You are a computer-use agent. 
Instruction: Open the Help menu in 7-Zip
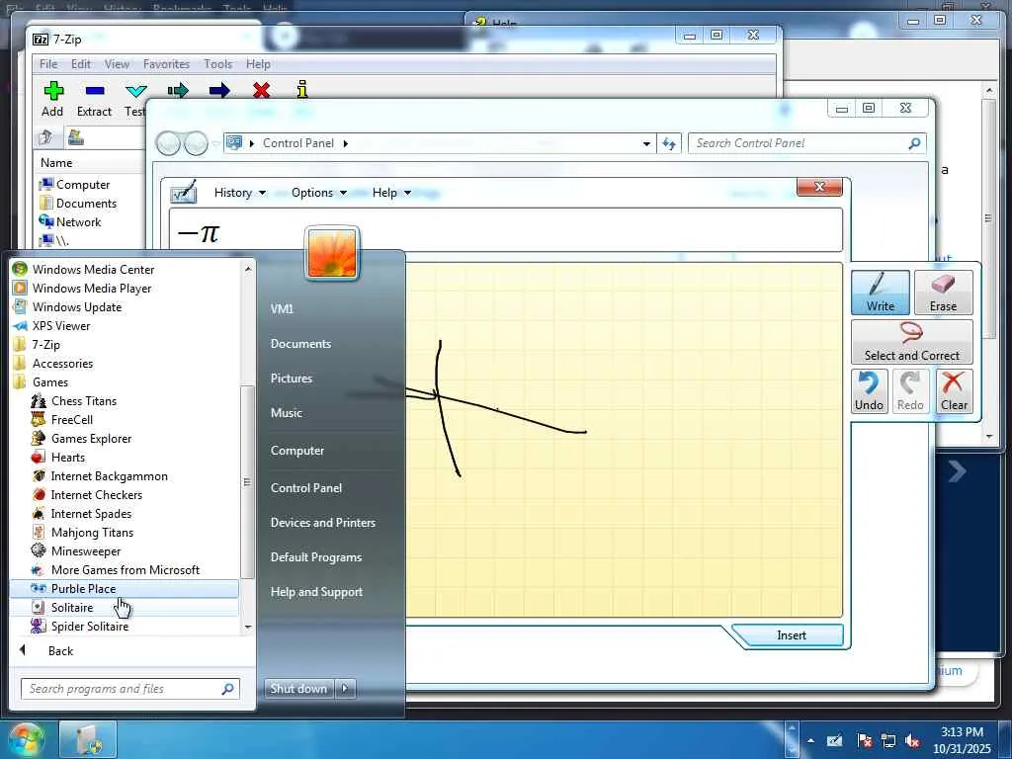point(258,64)
